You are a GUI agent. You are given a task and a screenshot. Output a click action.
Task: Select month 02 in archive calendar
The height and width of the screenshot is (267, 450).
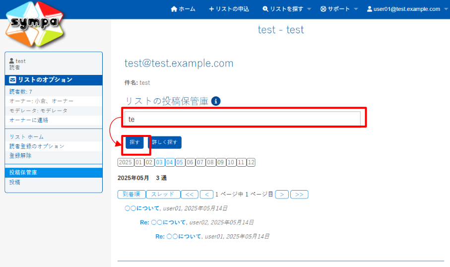[149, 162]
